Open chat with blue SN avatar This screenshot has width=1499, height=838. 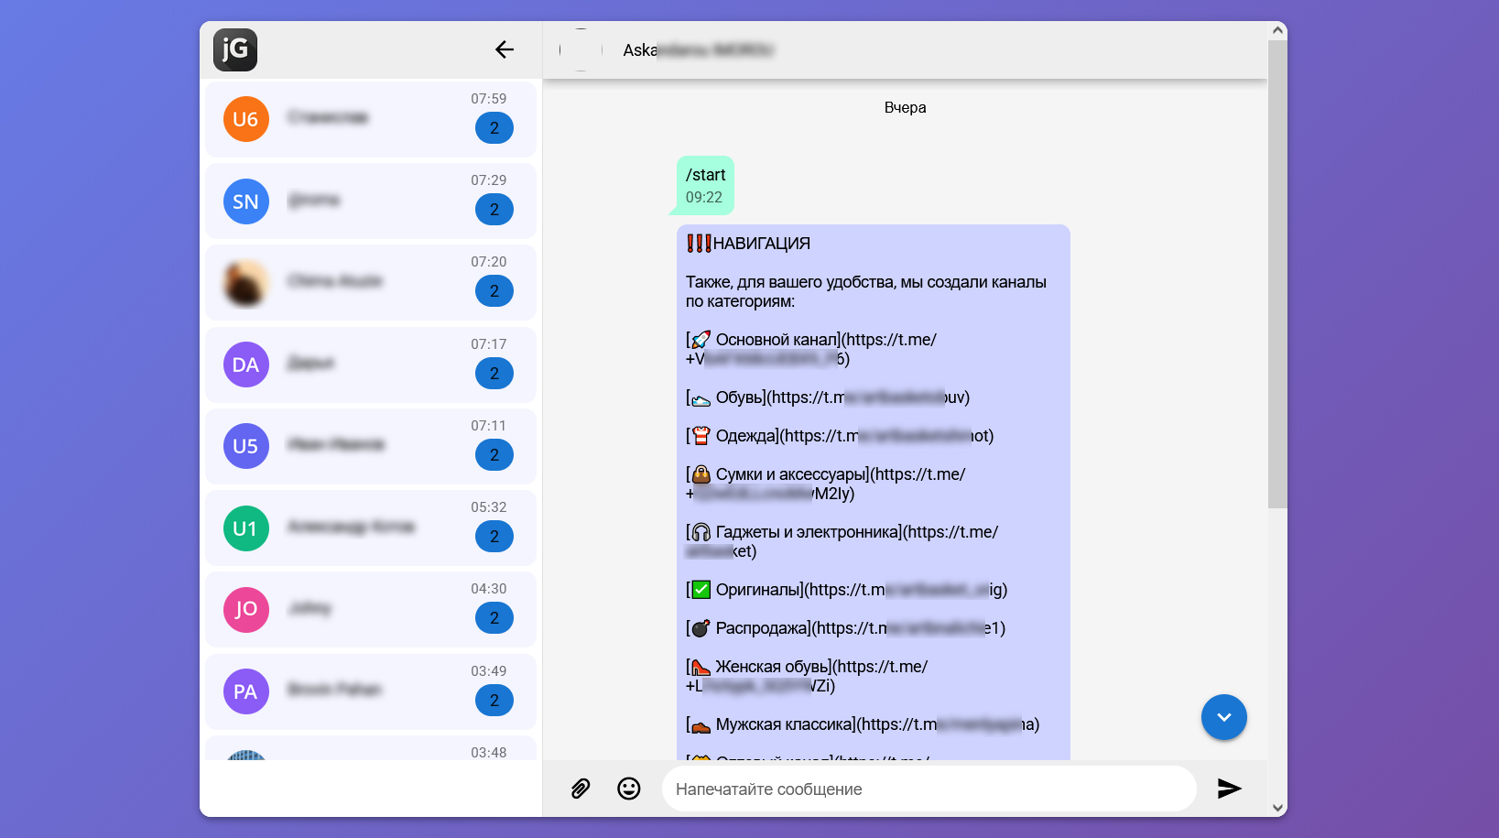pos(246,201)
